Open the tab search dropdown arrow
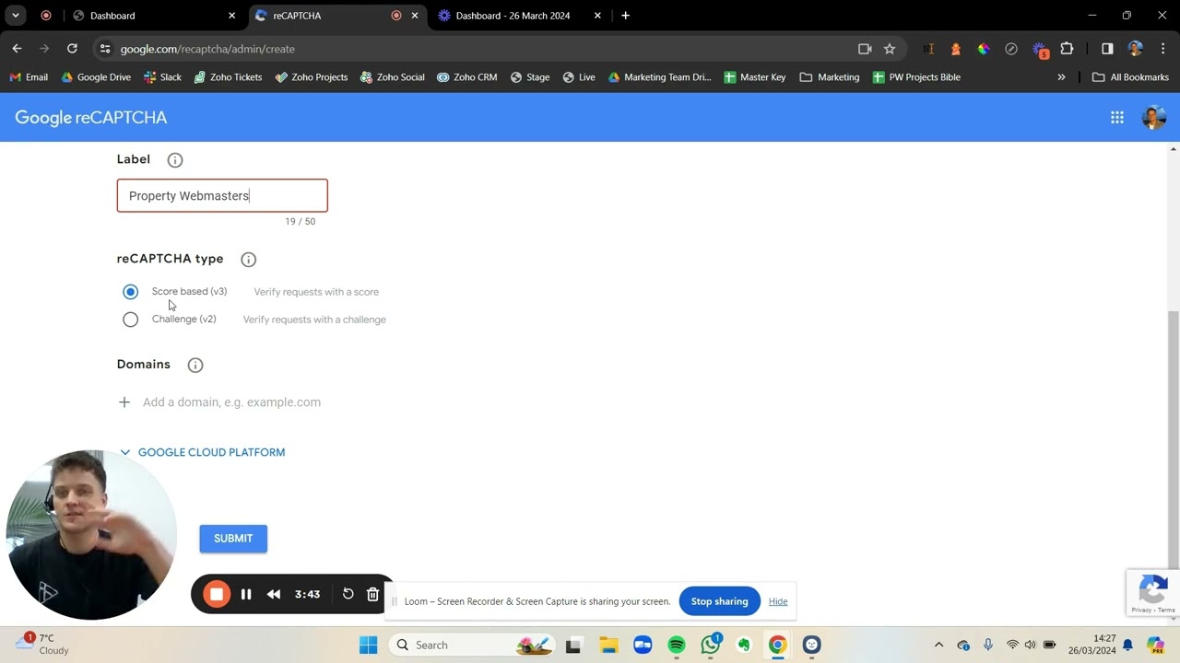 (x=16, y=16)
